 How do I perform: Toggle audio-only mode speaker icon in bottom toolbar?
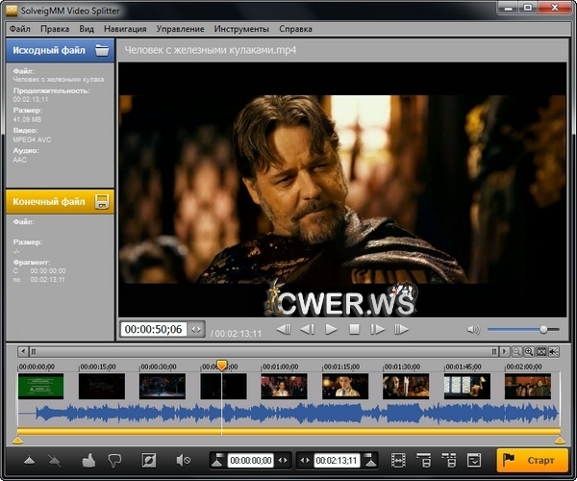pyautogui.click(x=184, y=461)
